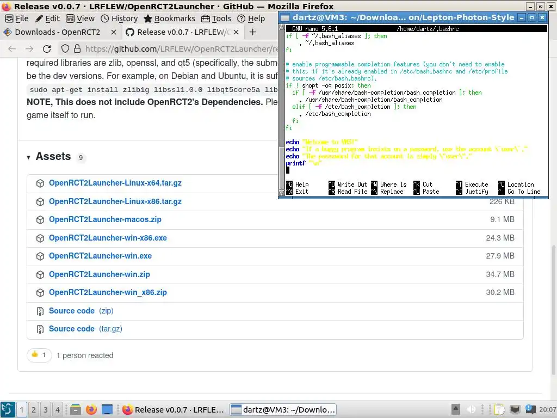Click the Firefox forward arrow

pyautogui.click(x=29, y=48)
